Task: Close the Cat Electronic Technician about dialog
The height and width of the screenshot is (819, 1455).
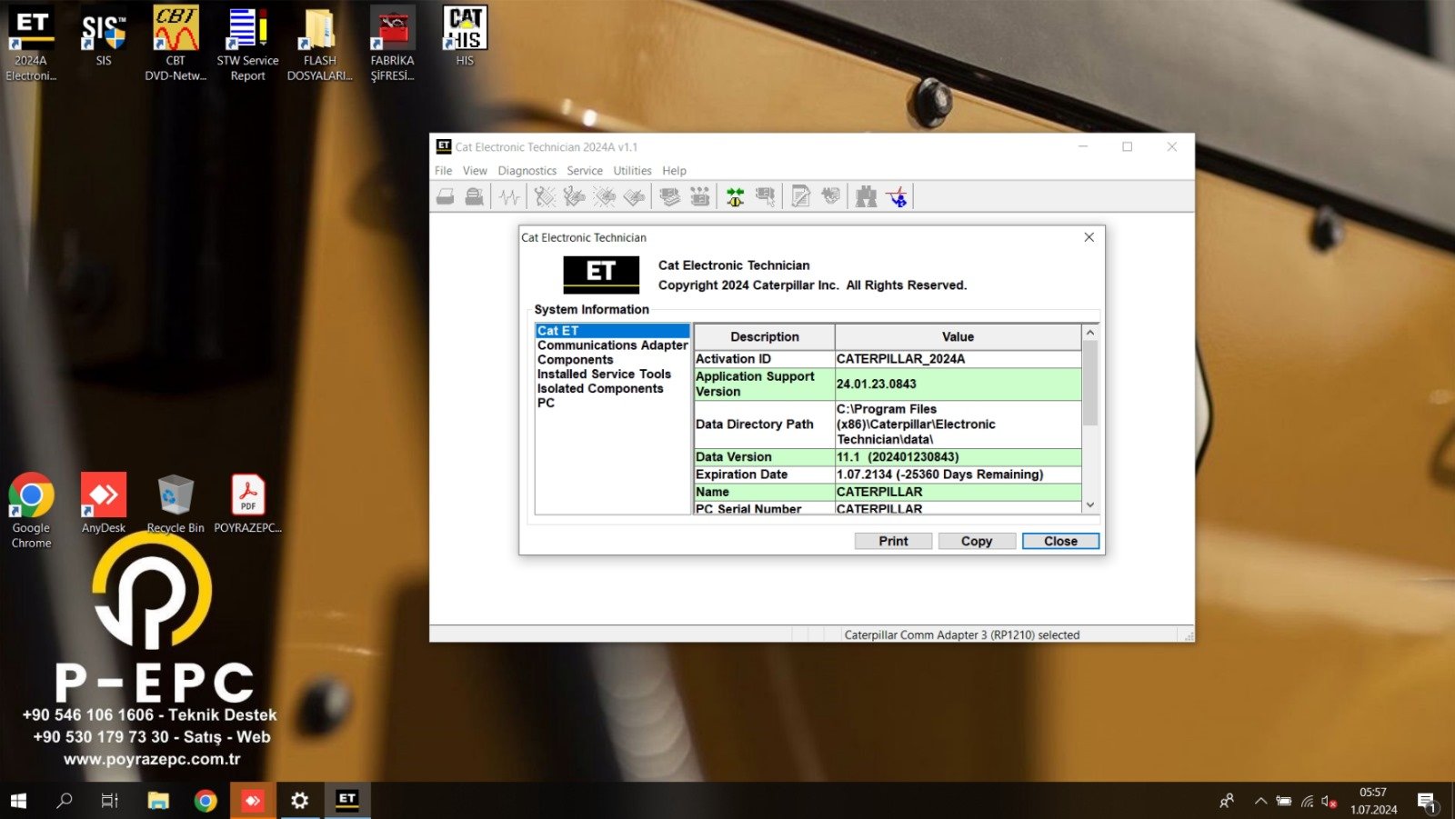Action: coord(1089,237)
